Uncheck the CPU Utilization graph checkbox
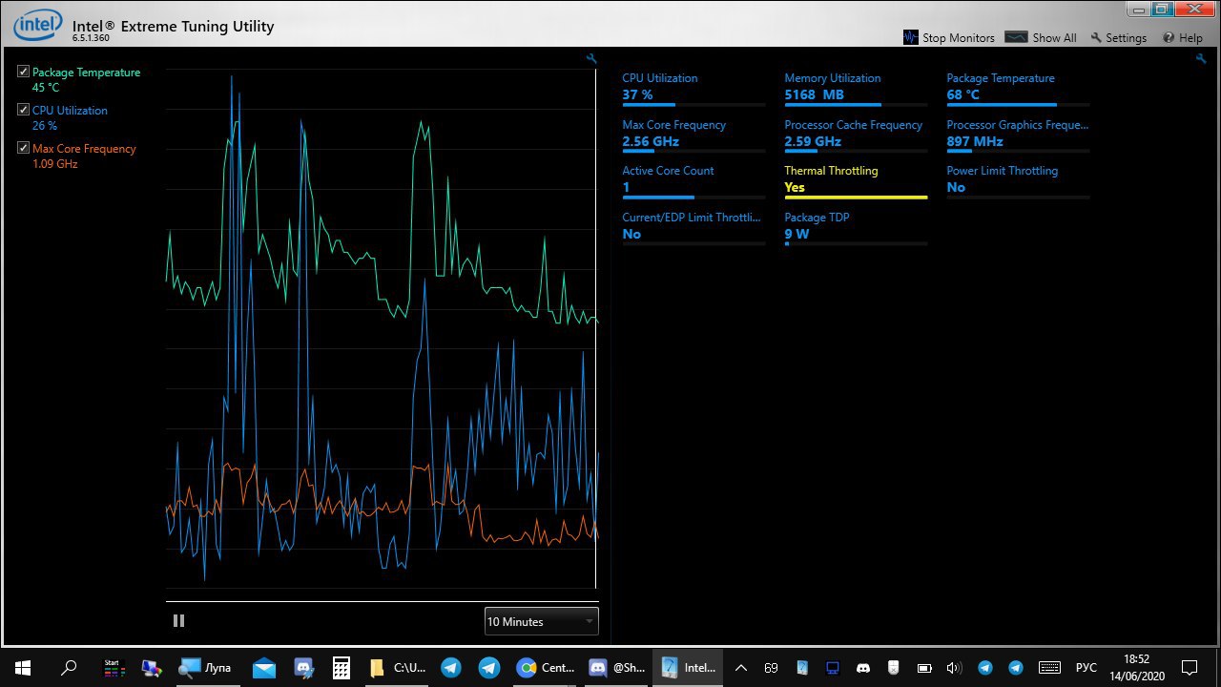Screen dimensions: 1221x687 point(24,110)
